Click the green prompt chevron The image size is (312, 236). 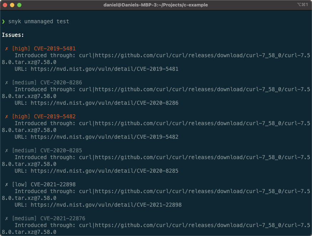pyautogui.click(x=3, y=21)
